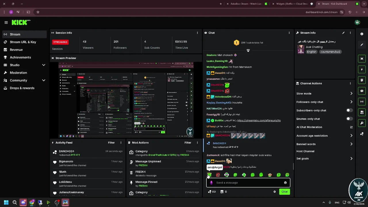Toggle Emotes-only chat

click(349, 119)
